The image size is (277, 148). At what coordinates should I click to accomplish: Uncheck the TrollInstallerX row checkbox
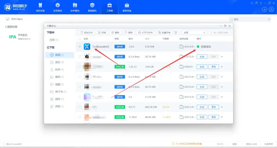(80, 47)
